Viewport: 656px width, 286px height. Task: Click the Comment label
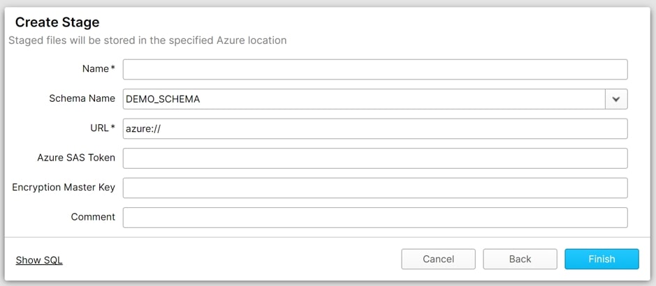pos(93,217)
